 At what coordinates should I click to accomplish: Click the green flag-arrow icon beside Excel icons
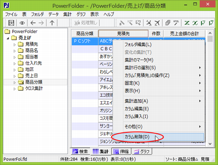tap(203, 23)
